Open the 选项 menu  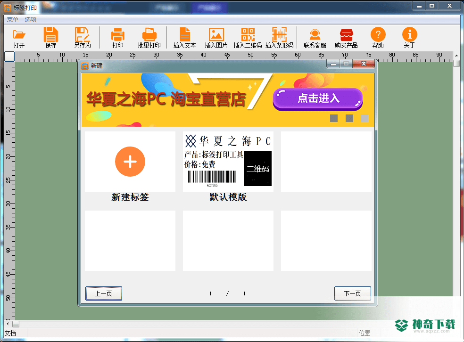(31, 19)
